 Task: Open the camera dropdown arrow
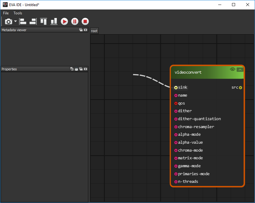(x=15, y=21)
